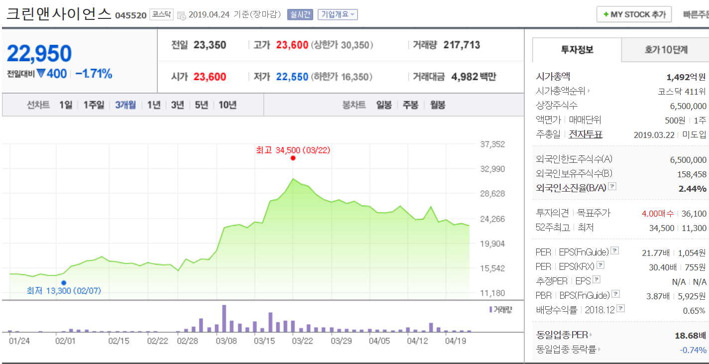Click foreign ownership ratio 2.44%
This screenshot has height=364, width=709.
(x=693, y=188)
